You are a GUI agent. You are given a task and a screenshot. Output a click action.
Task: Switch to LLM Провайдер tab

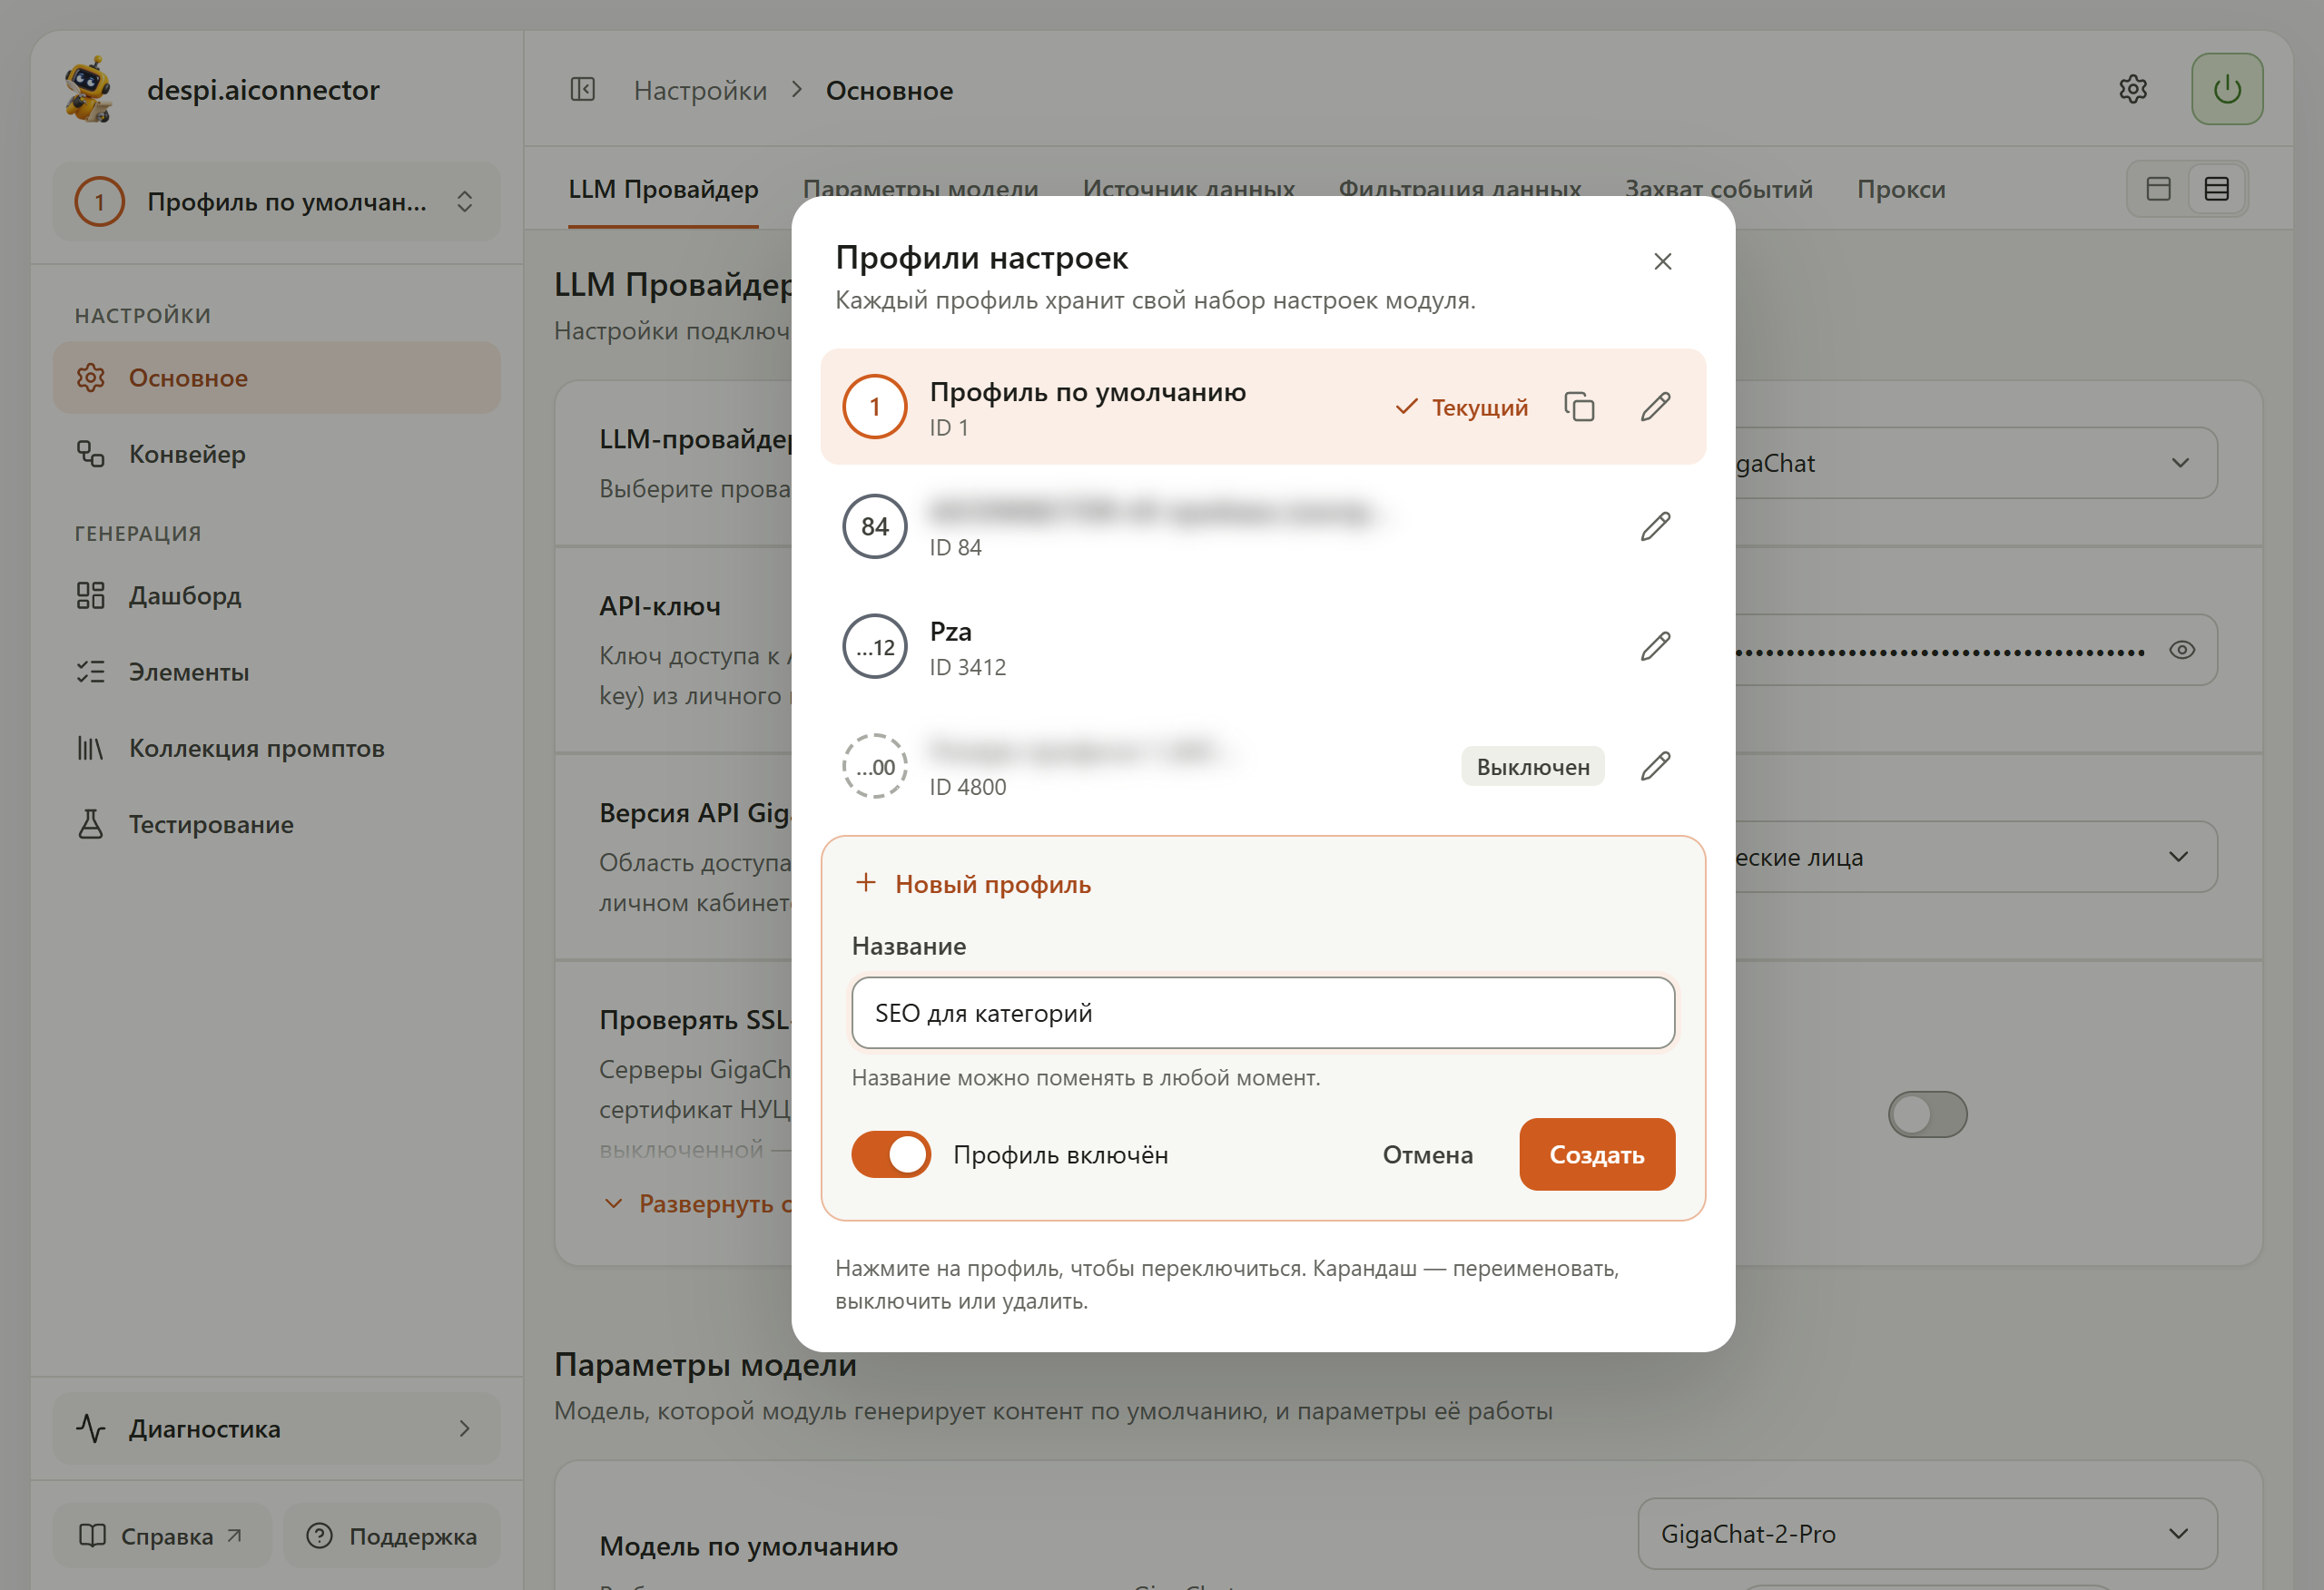[x=663, y=189]
